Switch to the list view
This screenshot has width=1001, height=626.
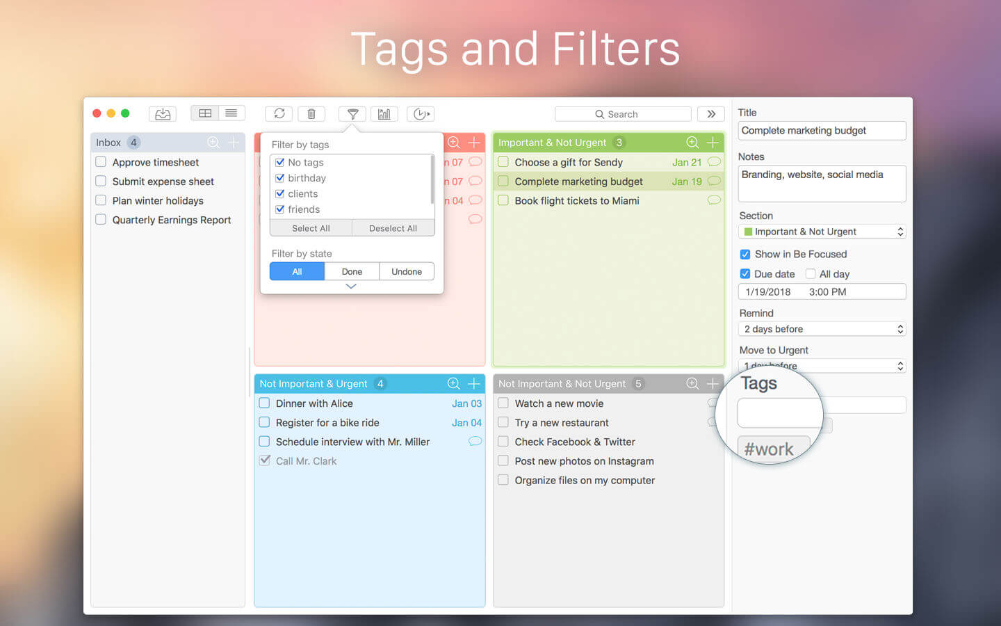(231, 113)
